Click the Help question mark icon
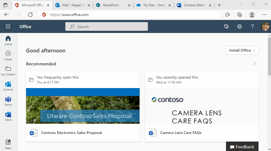This screenshot has width=271, height=151. [252, 26]
